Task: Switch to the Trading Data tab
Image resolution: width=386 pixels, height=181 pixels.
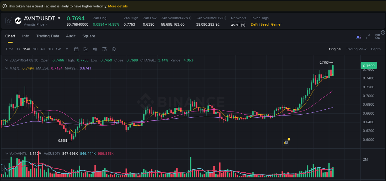Action: (48, 36)
